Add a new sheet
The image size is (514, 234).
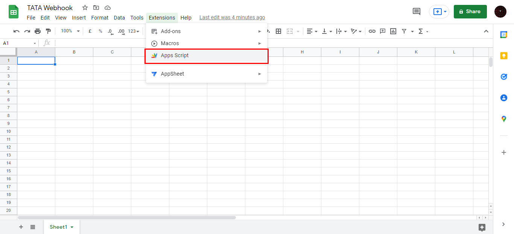(21, 227)
